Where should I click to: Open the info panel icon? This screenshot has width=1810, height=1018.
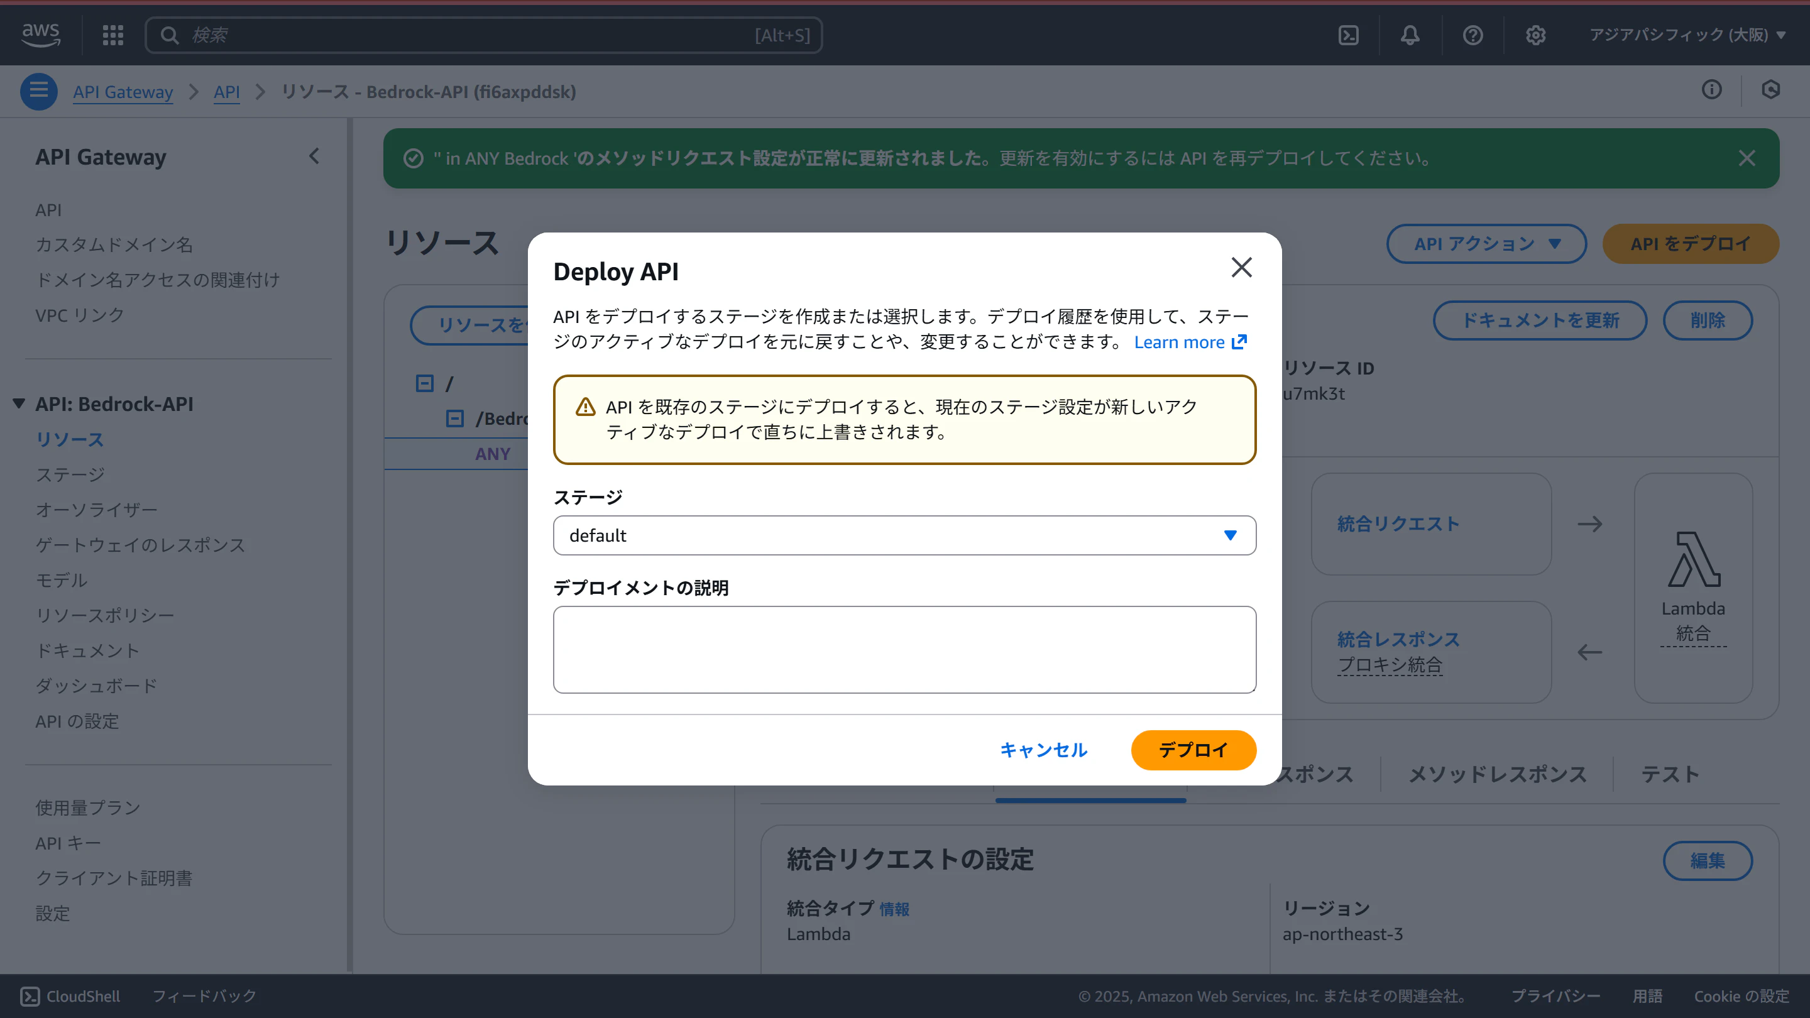[1711, 90]
